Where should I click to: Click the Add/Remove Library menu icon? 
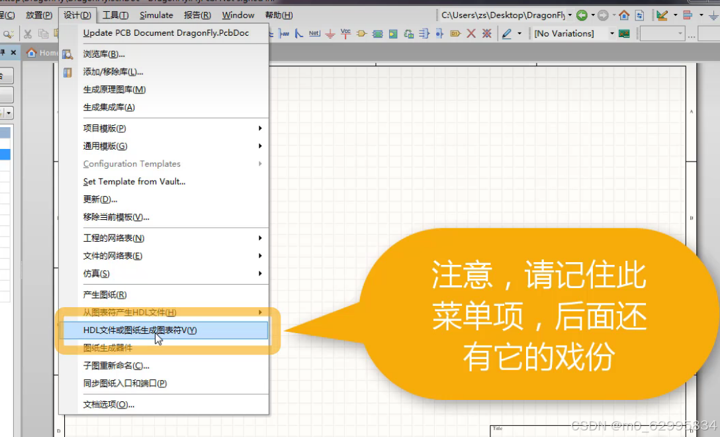coord(67,72)
